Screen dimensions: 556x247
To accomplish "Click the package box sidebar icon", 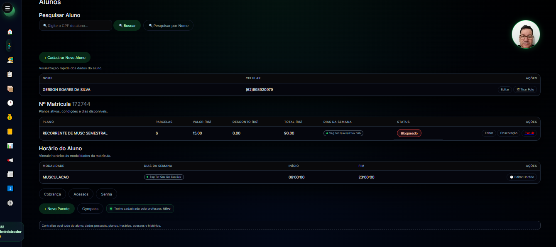I will point(10,89).
